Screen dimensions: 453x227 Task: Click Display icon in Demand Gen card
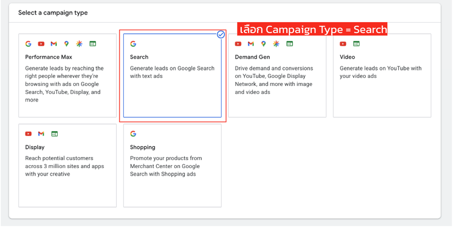pyautogui.click(x=290, y=44)
